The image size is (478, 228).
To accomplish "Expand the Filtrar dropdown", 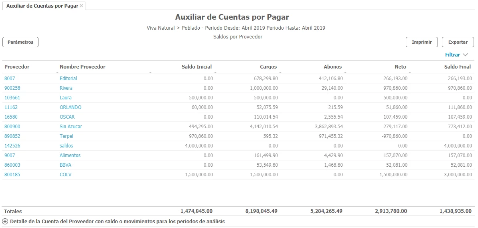I will pyautogui.click(x=456, y=55).
